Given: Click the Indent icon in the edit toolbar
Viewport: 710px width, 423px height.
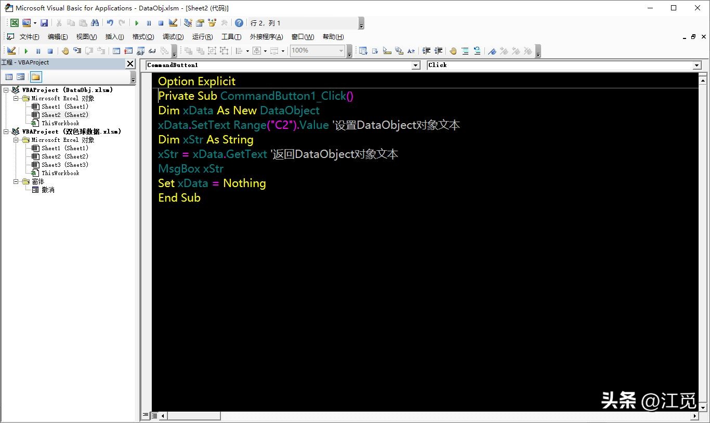Looking at the screenshot, I should point(426,50).
